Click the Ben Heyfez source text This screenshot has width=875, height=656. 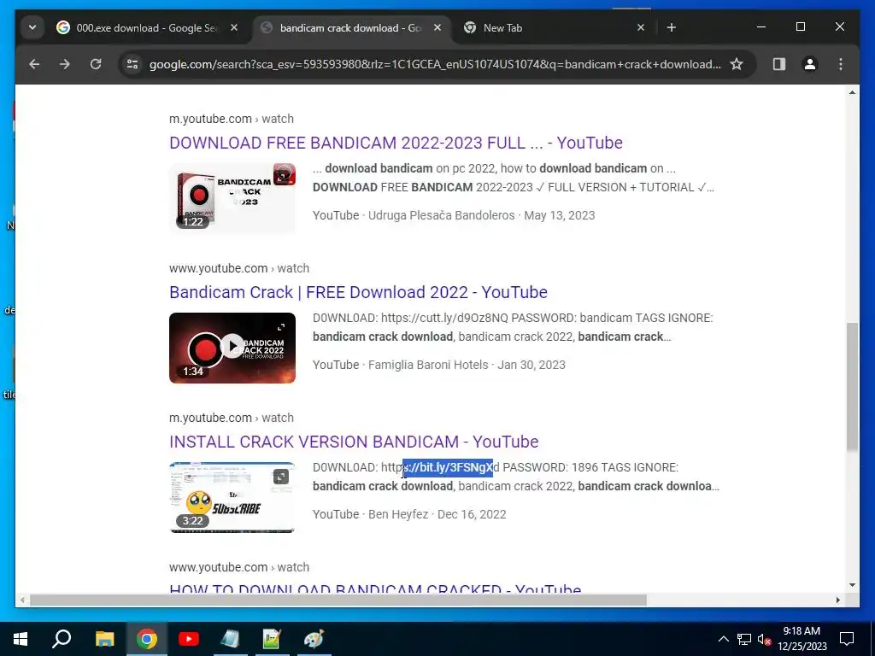[x=398, y=514]
